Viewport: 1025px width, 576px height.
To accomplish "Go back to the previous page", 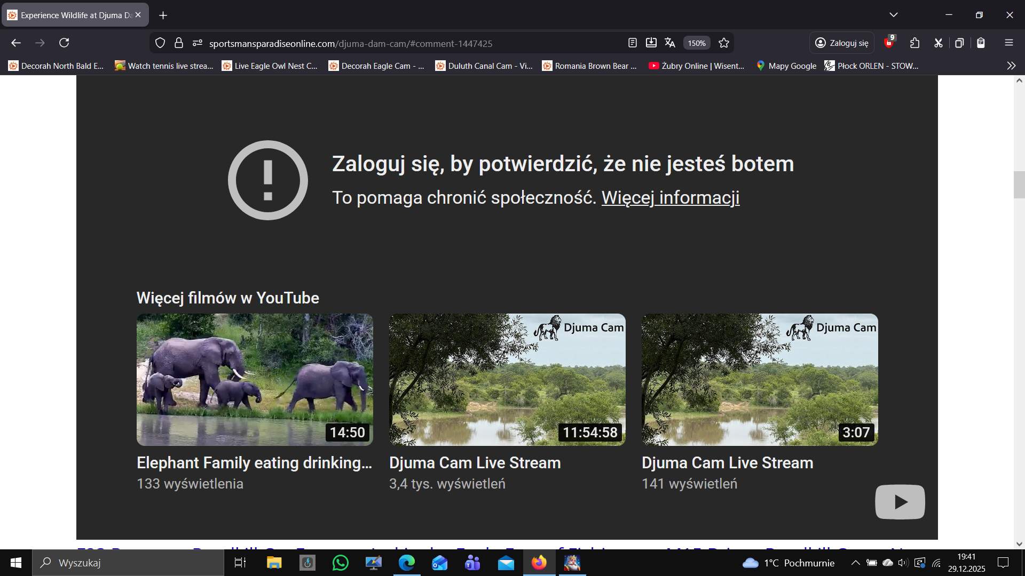I will (16, 43).
